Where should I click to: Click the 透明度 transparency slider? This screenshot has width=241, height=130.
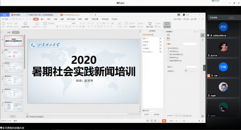[x=191, y=71]
